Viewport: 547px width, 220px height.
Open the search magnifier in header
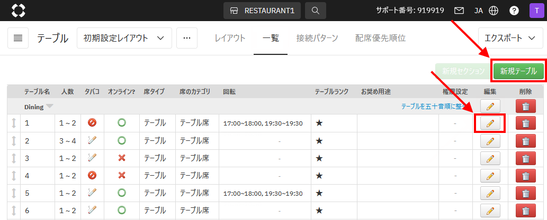tap(316, 11)
